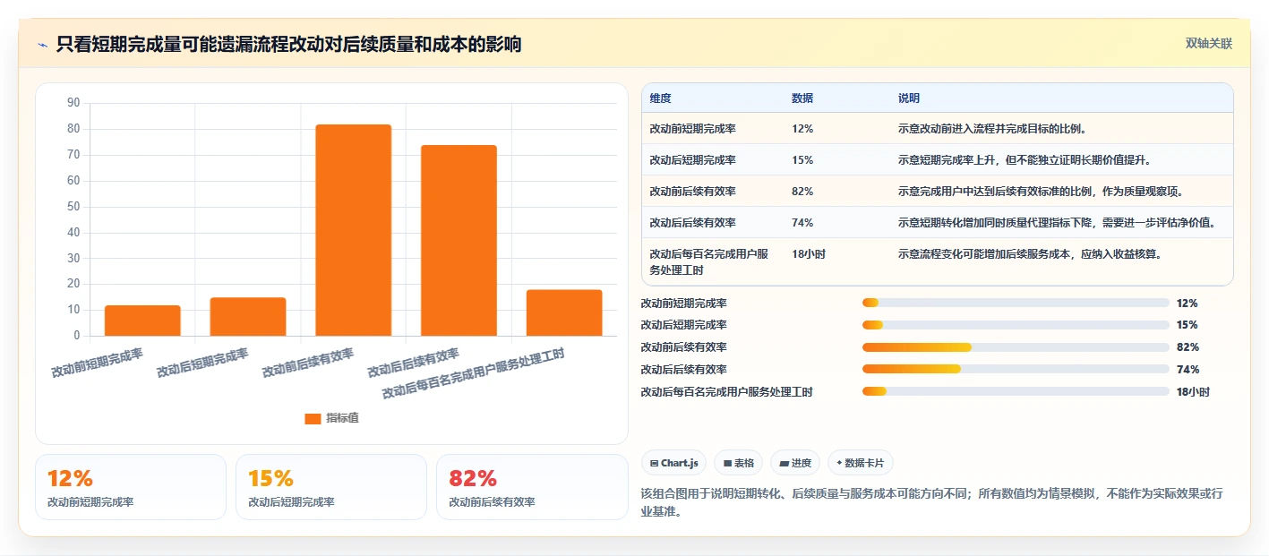The height and width of the screenshot is (556, 1269).
Task: Click the table description starting 示意流程变化可能
Action: (x=1030, y=254)
